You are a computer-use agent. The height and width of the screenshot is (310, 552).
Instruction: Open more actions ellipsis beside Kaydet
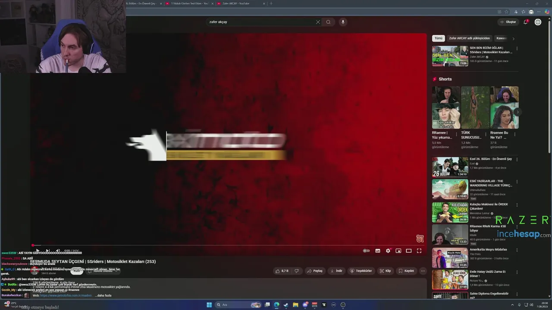(423, 271)
